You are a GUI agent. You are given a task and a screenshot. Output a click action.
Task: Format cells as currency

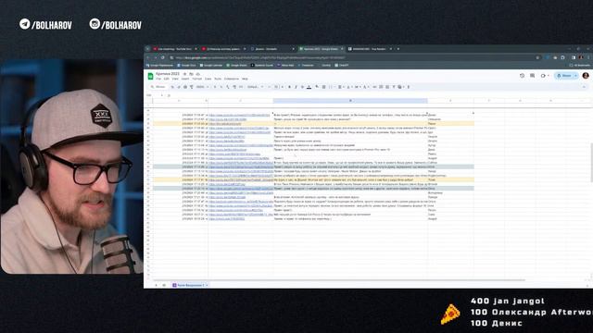tap(215, 87)
